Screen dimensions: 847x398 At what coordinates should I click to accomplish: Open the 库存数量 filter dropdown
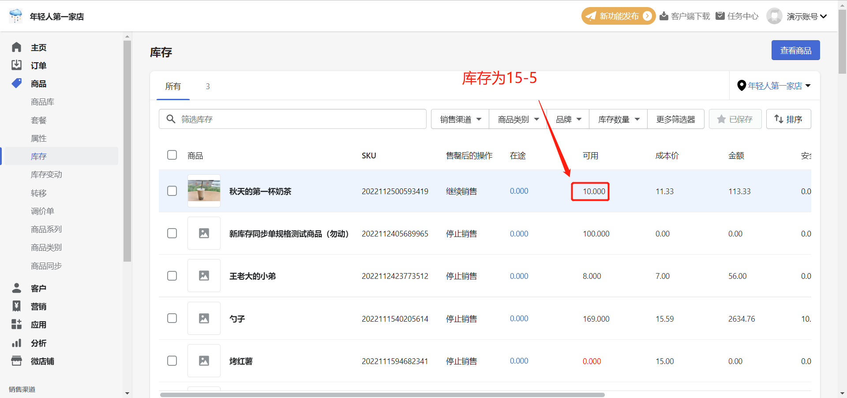click(618, 119)
